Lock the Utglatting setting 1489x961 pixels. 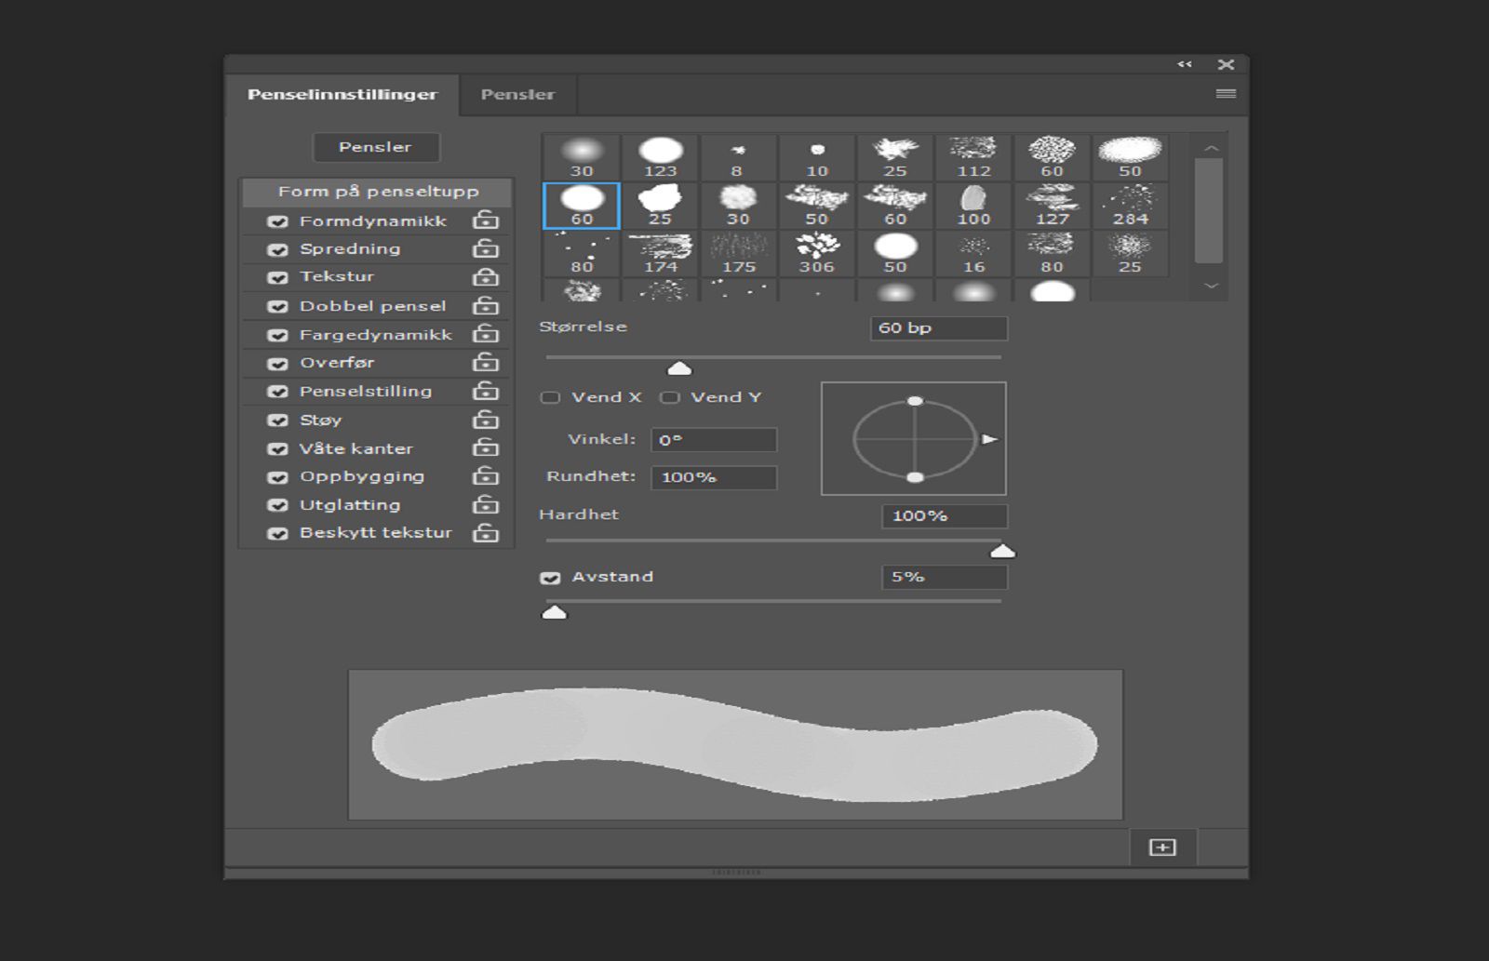[x=486, y=505]
